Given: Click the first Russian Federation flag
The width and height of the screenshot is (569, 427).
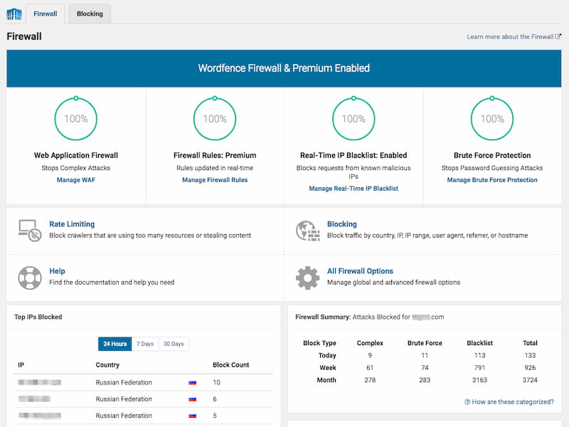Looking at the screenshot, I should 192,383.
